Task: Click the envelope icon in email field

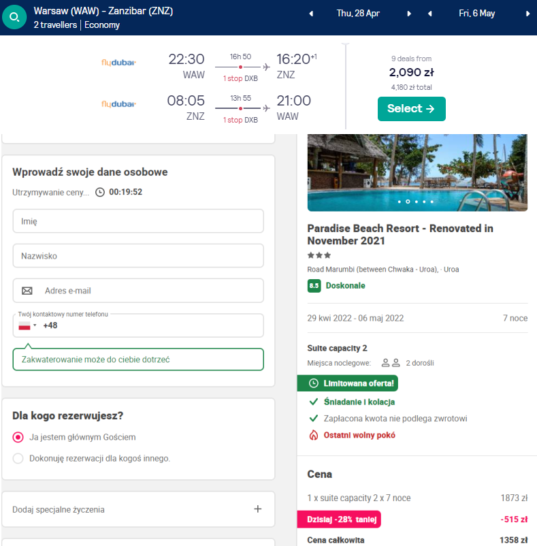Action: pos(27,291)
